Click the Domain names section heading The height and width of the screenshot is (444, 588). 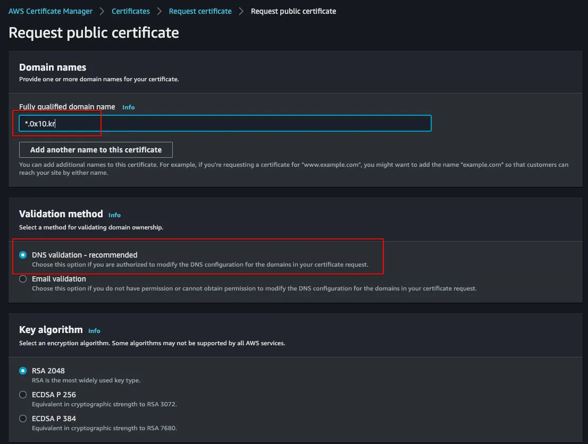point(53,67)
